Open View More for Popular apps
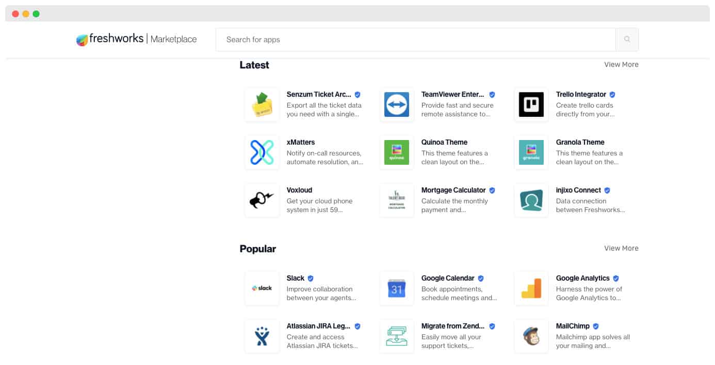The width and height of the screenshot is (715, 365). click(621, 248)
